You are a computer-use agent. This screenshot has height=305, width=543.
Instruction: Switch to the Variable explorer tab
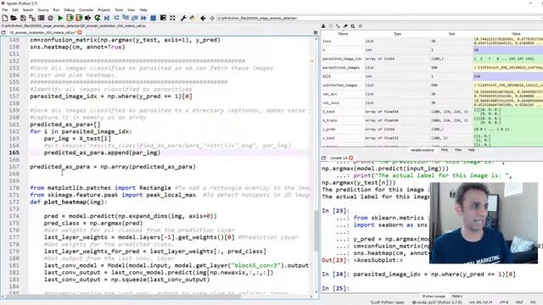423,150
